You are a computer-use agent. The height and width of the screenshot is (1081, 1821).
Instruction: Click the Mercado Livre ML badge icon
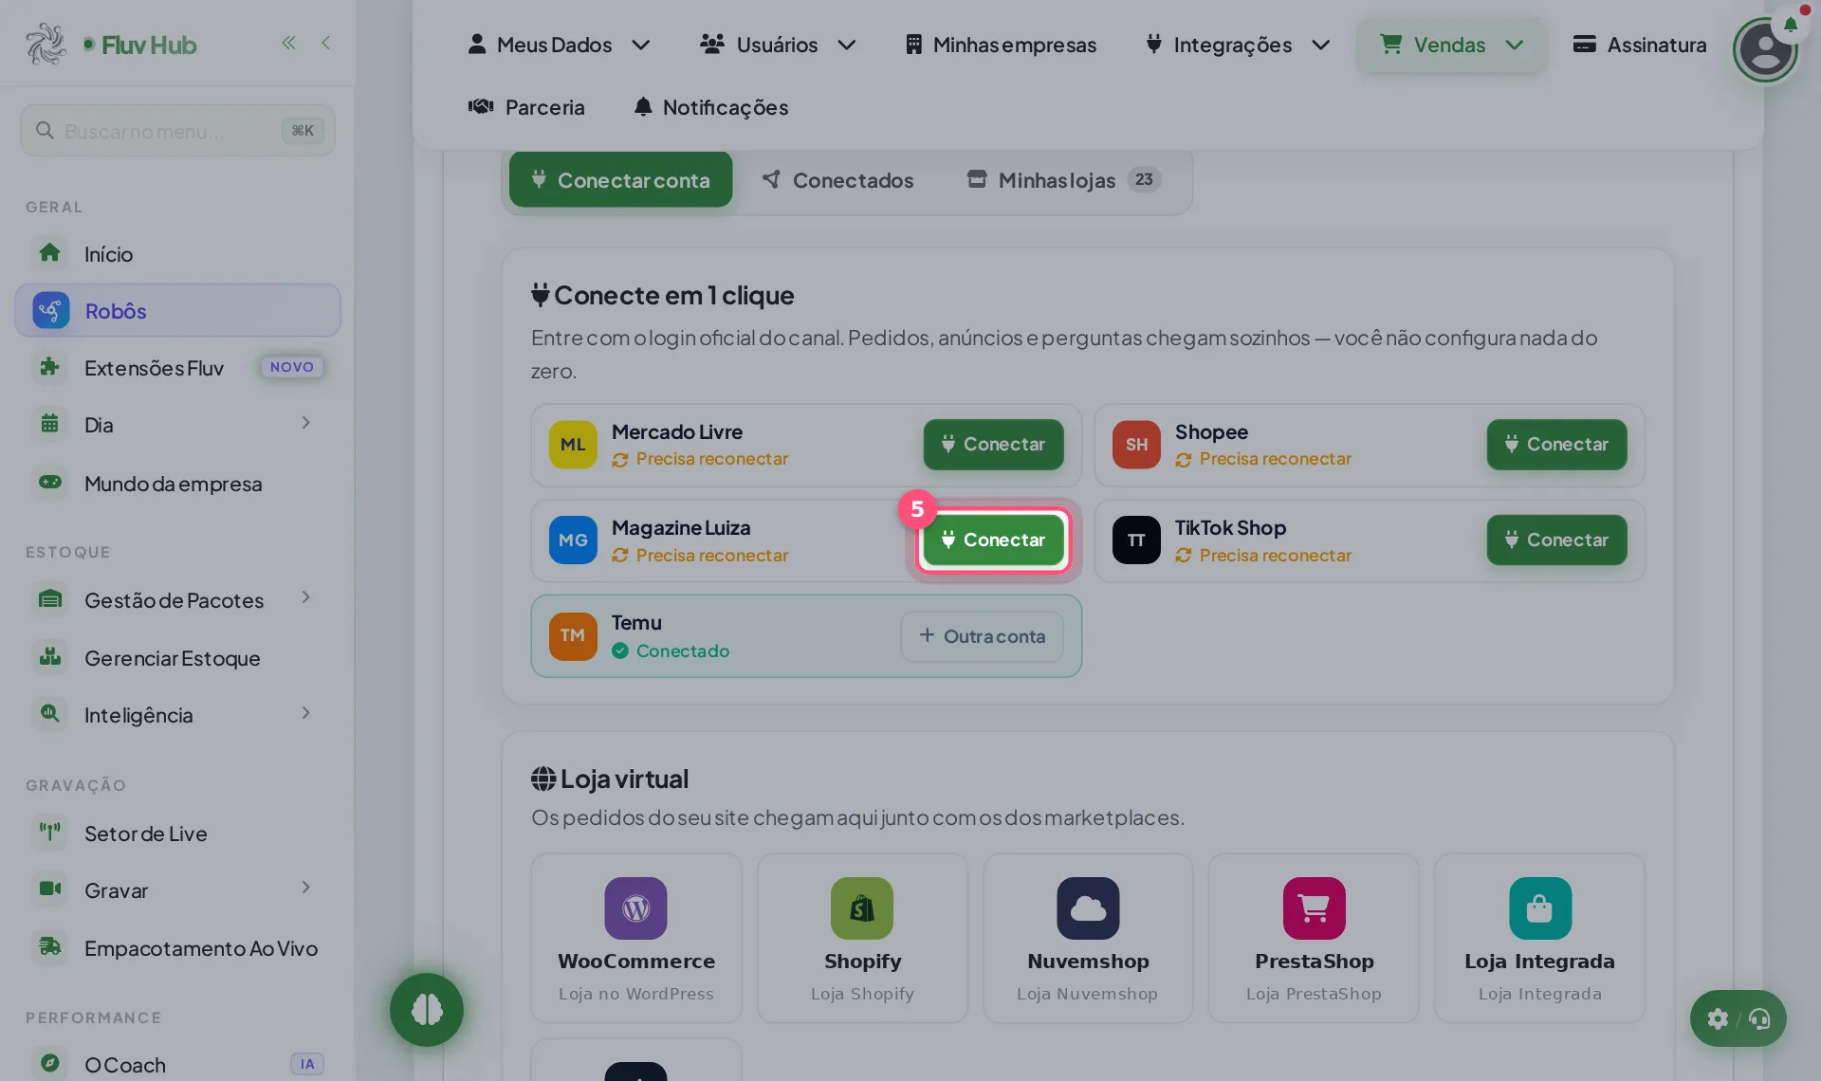coord(573,444)
